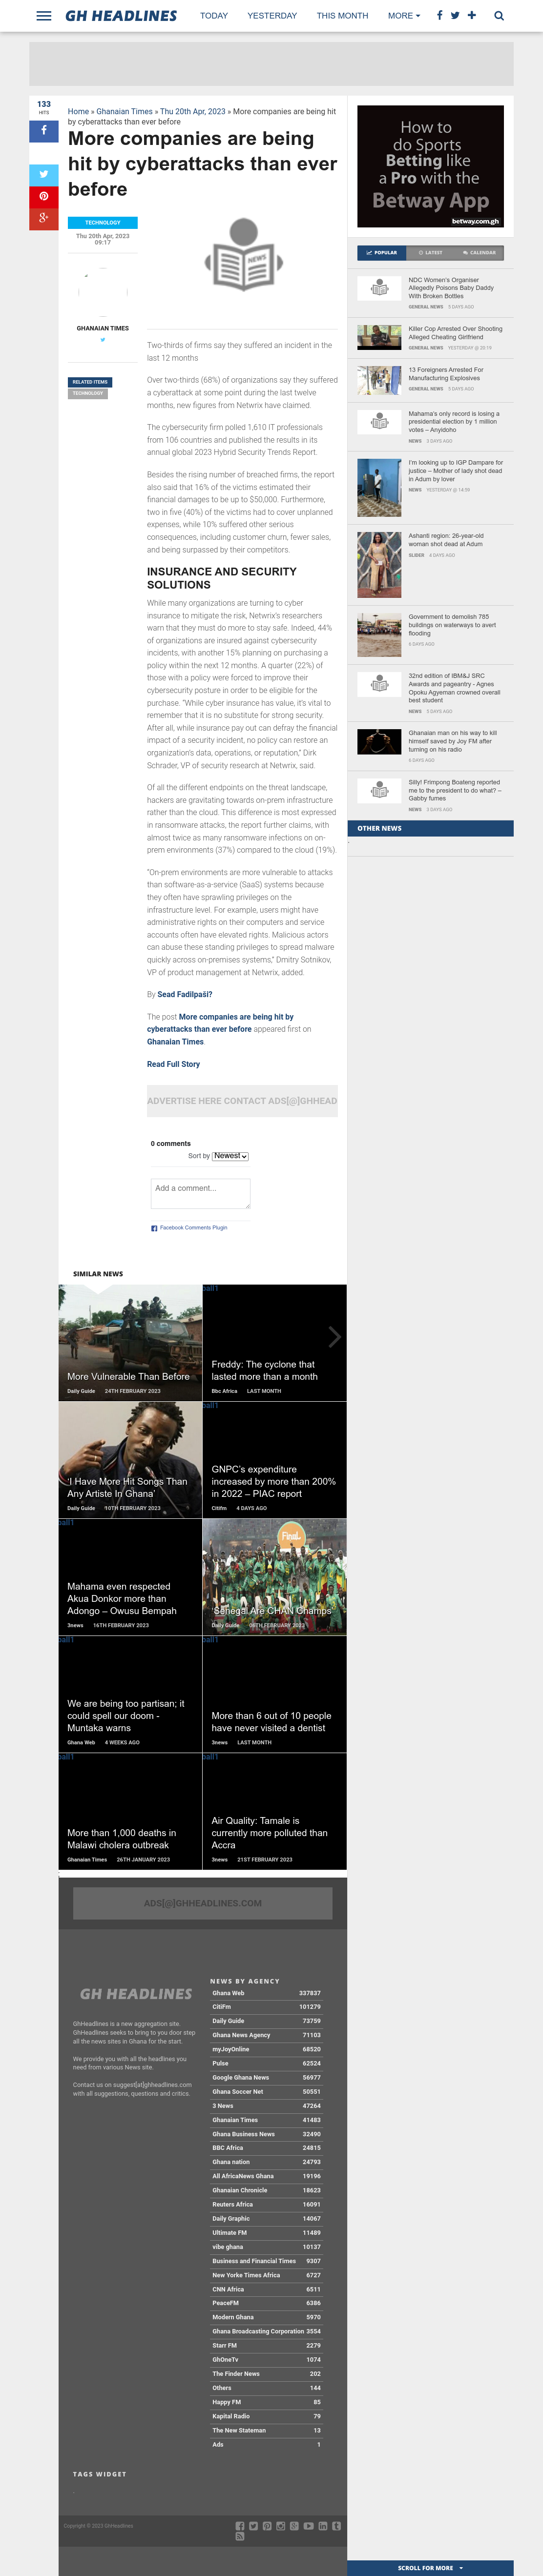Image resolution: width=543 pixels, height=2576 pixels.
Task: Open author Sead Fadilpašić link
Action: tap(185, 994)
